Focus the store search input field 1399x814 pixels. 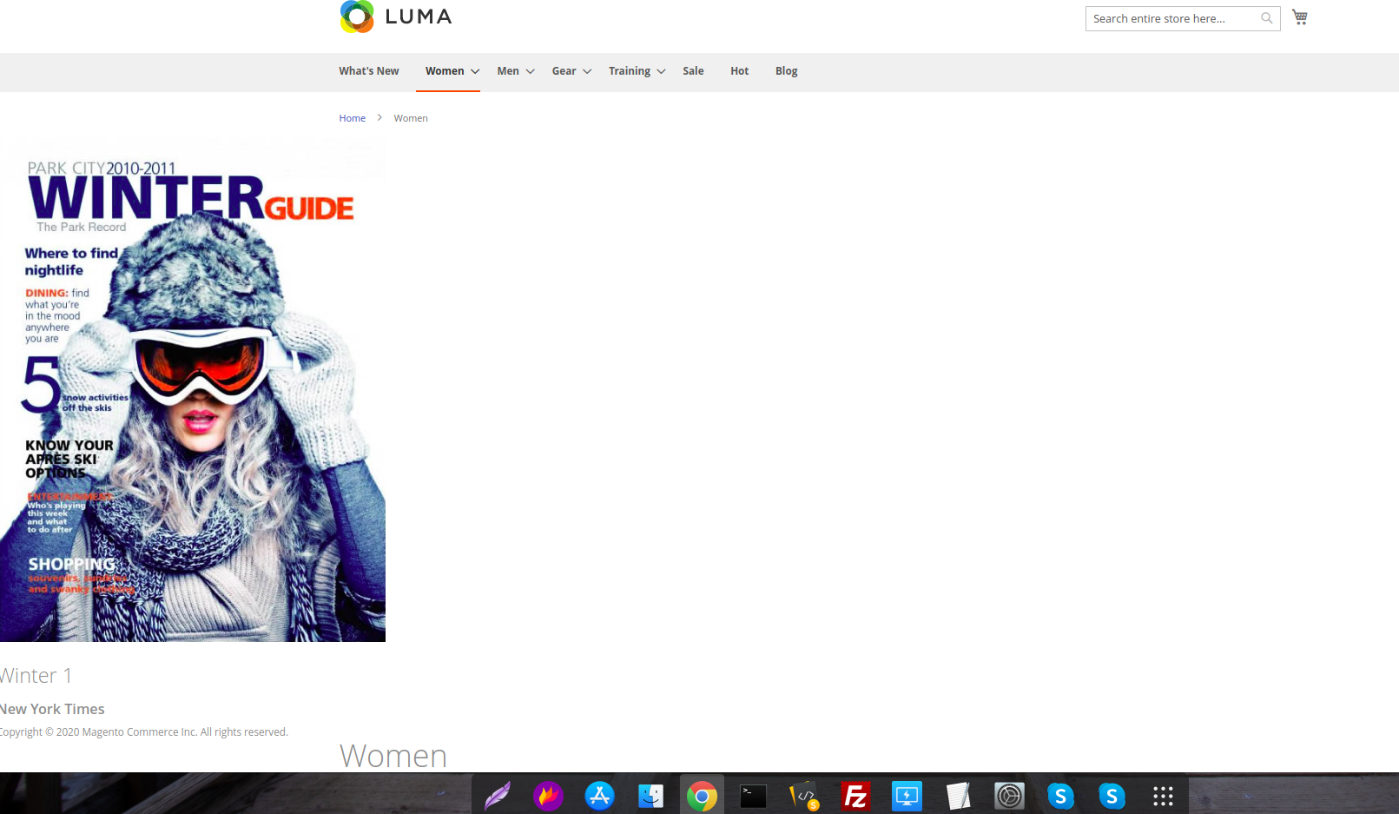coord(1172,18)
